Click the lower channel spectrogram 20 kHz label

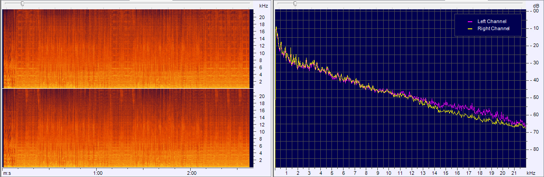(262, 96)
